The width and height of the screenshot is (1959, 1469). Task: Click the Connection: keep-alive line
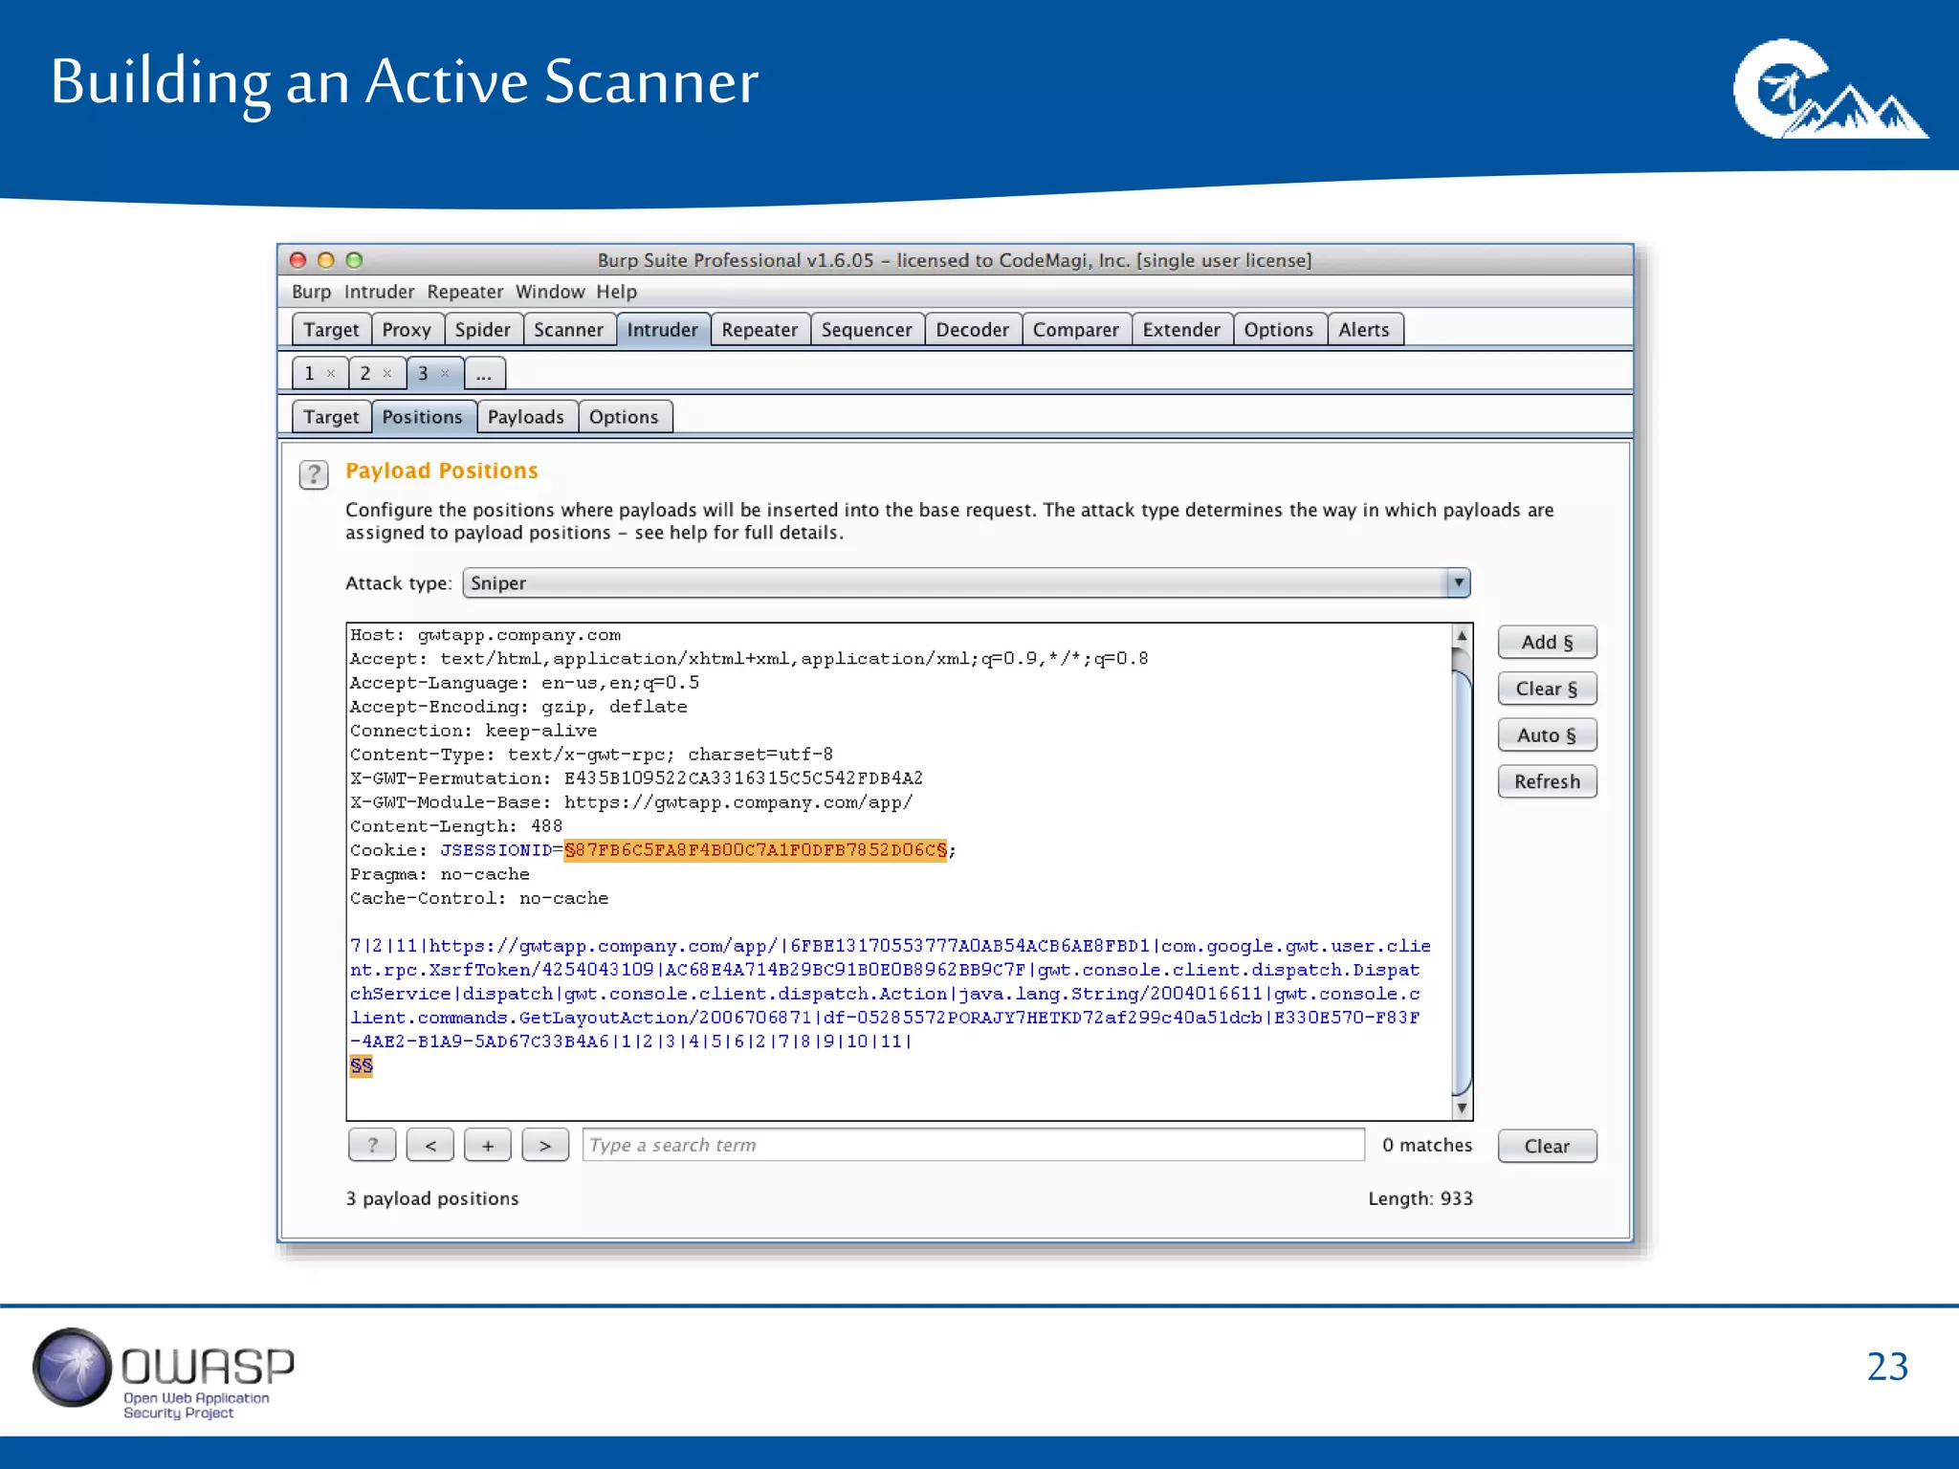click(x=473, y=731)
